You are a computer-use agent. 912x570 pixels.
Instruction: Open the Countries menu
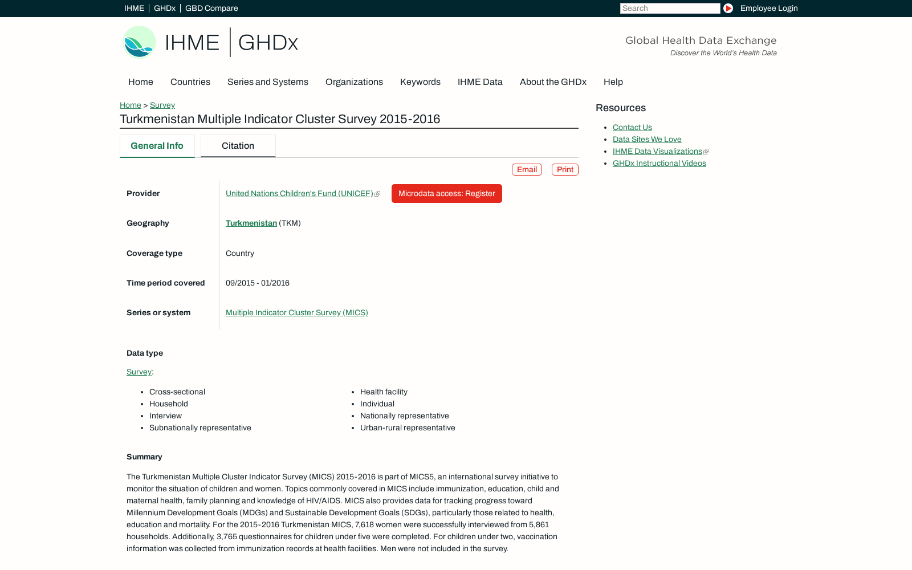coord(190,82)
